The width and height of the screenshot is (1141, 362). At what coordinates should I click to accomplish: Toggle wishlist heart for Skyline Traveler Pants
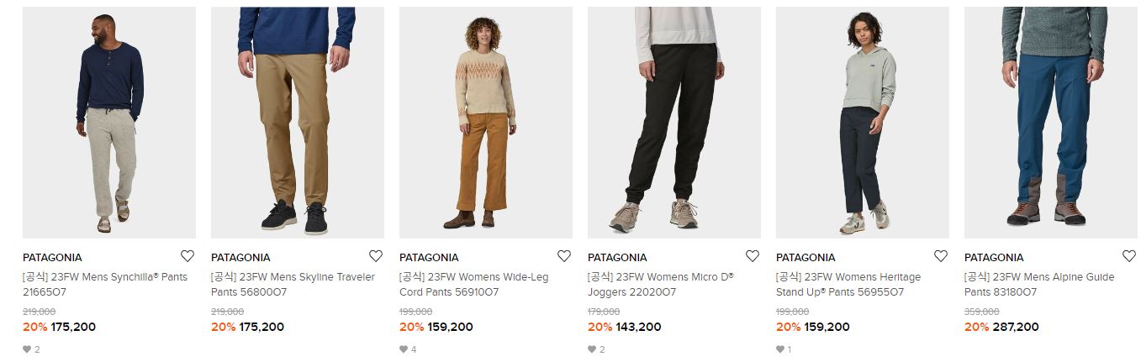click(376, 256)
